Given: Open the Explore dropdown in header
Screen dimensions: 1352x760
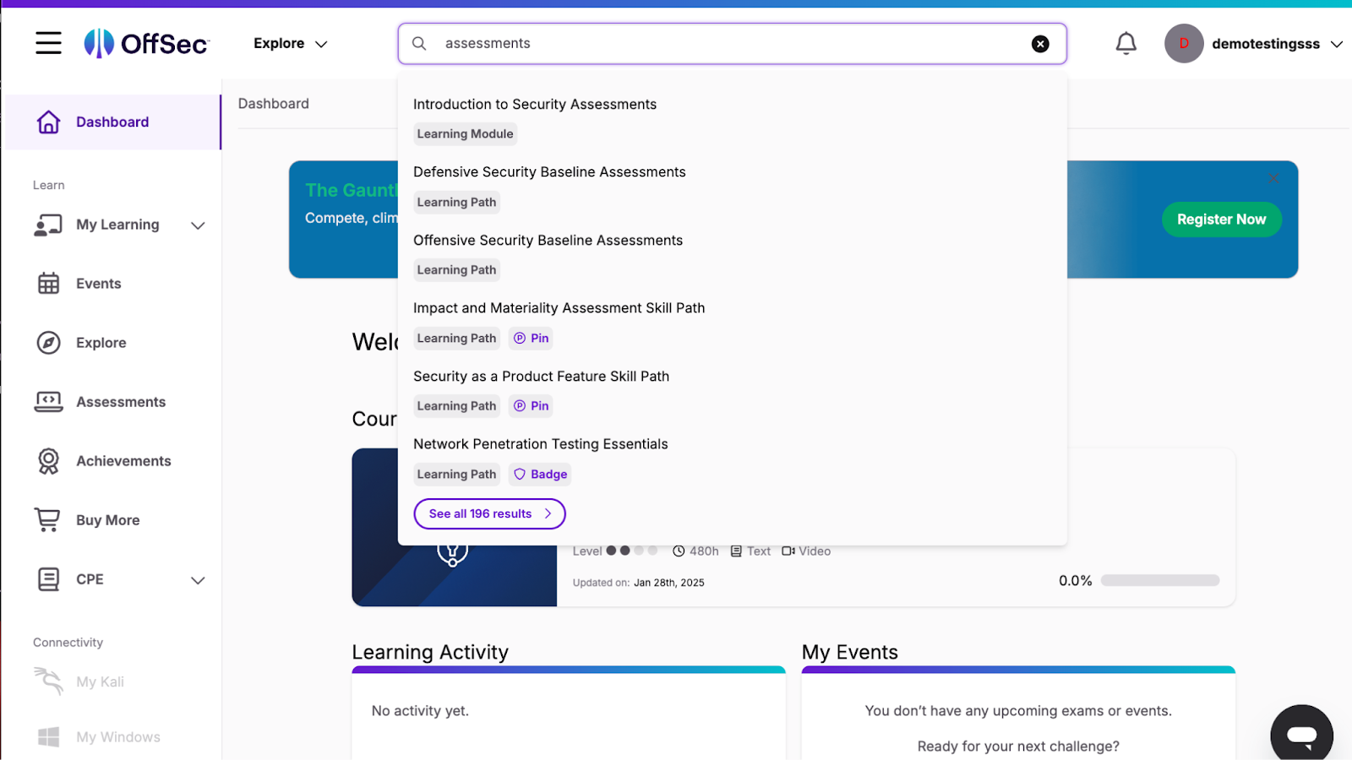Looking at the screenshot, I should (290, 44).
